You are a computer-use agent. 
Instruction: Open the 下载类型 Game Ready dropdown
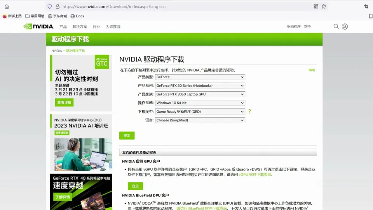[x=200, y=112]
